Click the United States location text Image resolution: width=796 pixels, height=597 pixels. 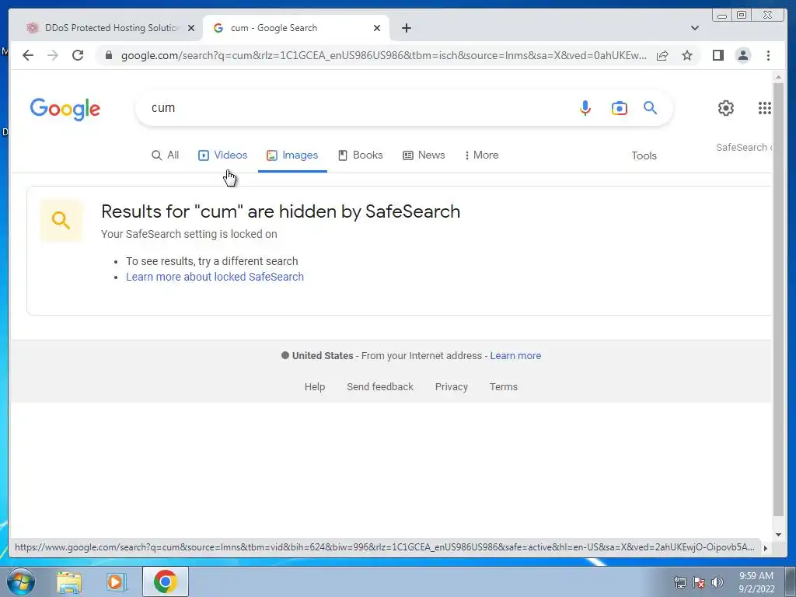click(323, 356)
